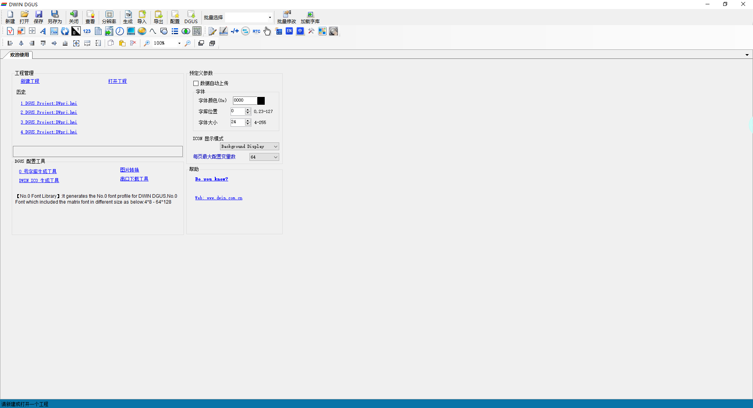Image resolution: width=753 pixels, height=408 pixels.
Task: Select the 123 data variable tool
Action: tap(87, 31)
